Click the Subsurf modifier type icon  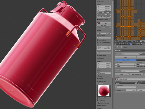pyautogui.click(x=119, y=54)
